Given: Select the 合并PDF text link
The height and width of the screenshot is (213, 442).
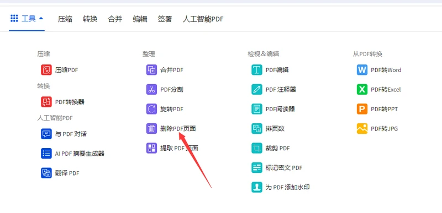Looking at the screenshot, I should (172, 70).
